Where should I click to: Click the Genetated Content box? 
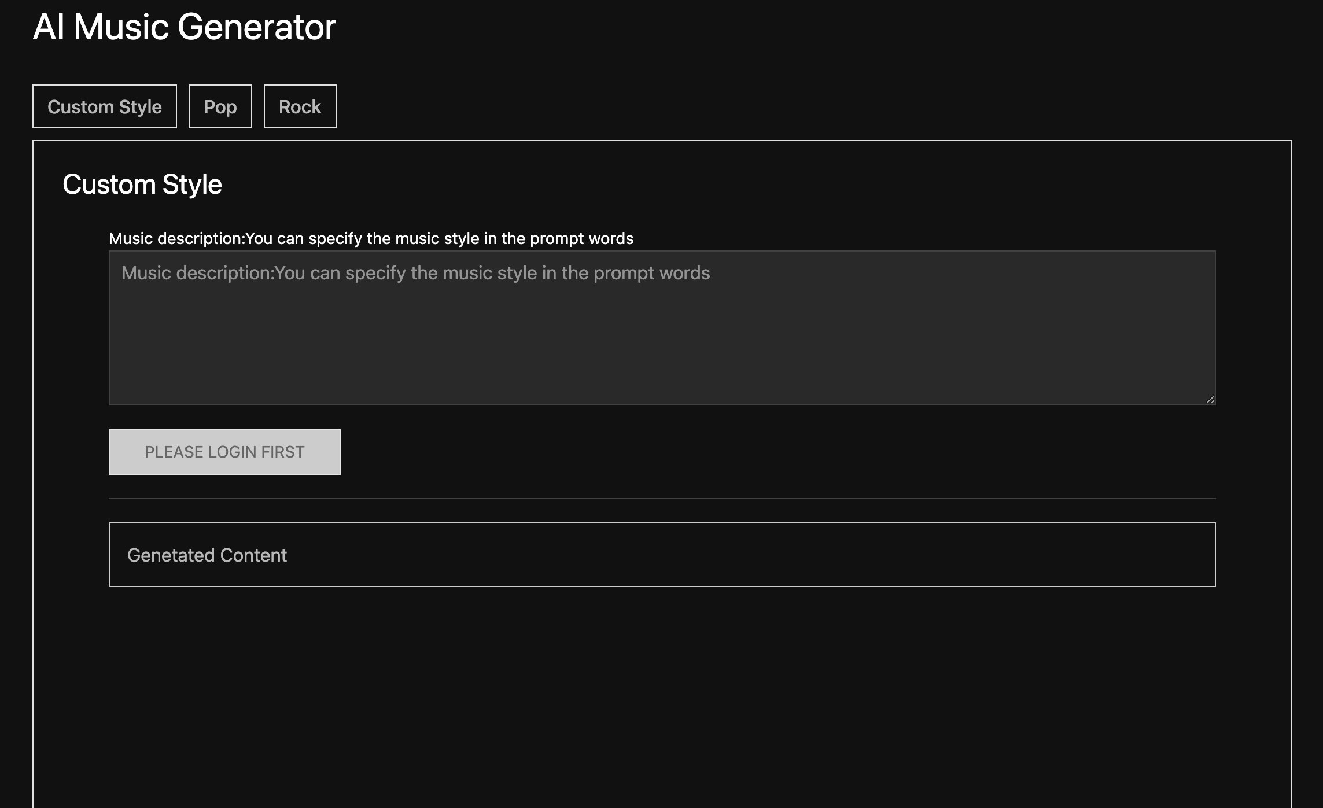[662, 554]
